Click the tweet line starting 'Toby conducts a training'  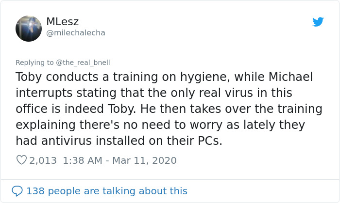164,78
